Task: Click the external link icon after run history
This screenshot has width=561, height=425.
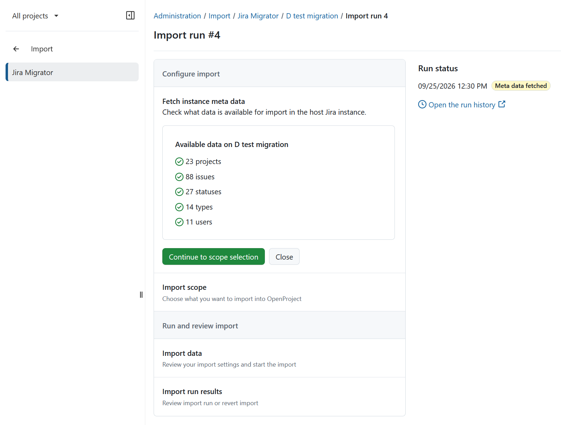Action: (x=502, y=104)
